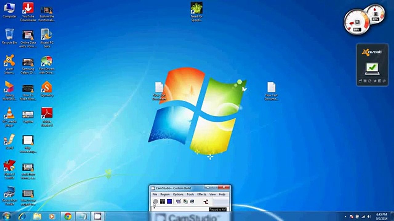
Task: Click the CamStudio taskbar button
Action: coord(98,216)
